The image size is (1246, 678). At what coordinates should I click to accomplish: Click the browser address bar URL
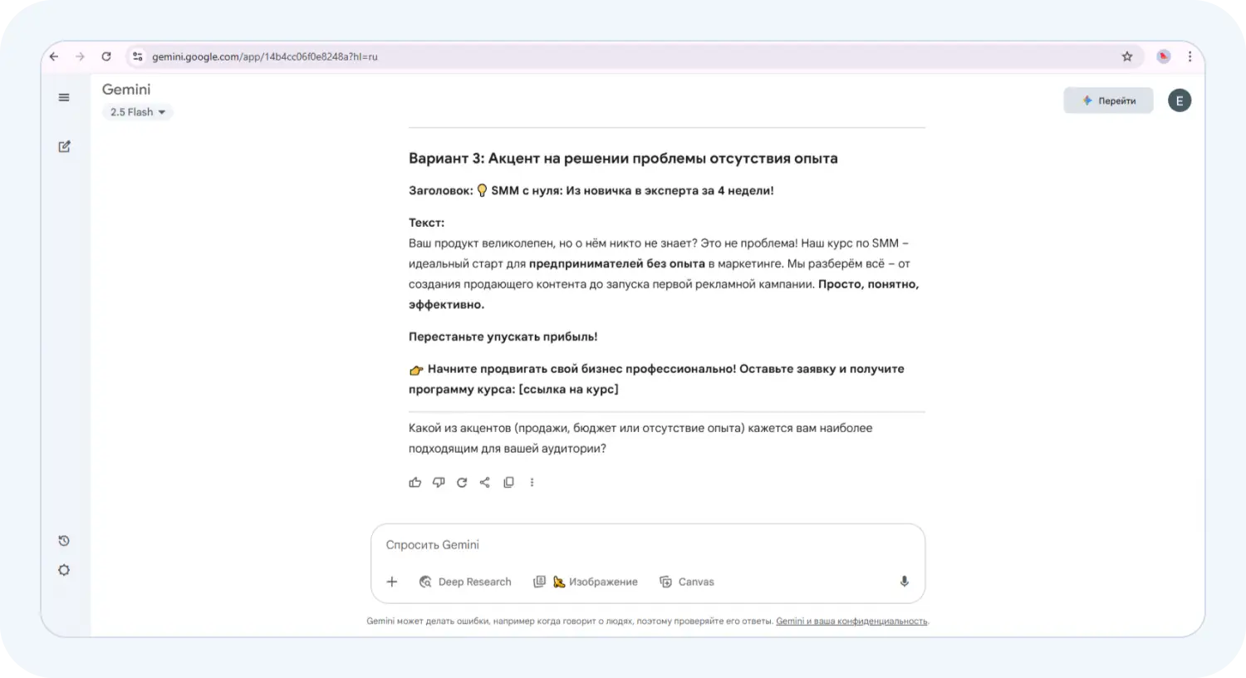[265, 56]
